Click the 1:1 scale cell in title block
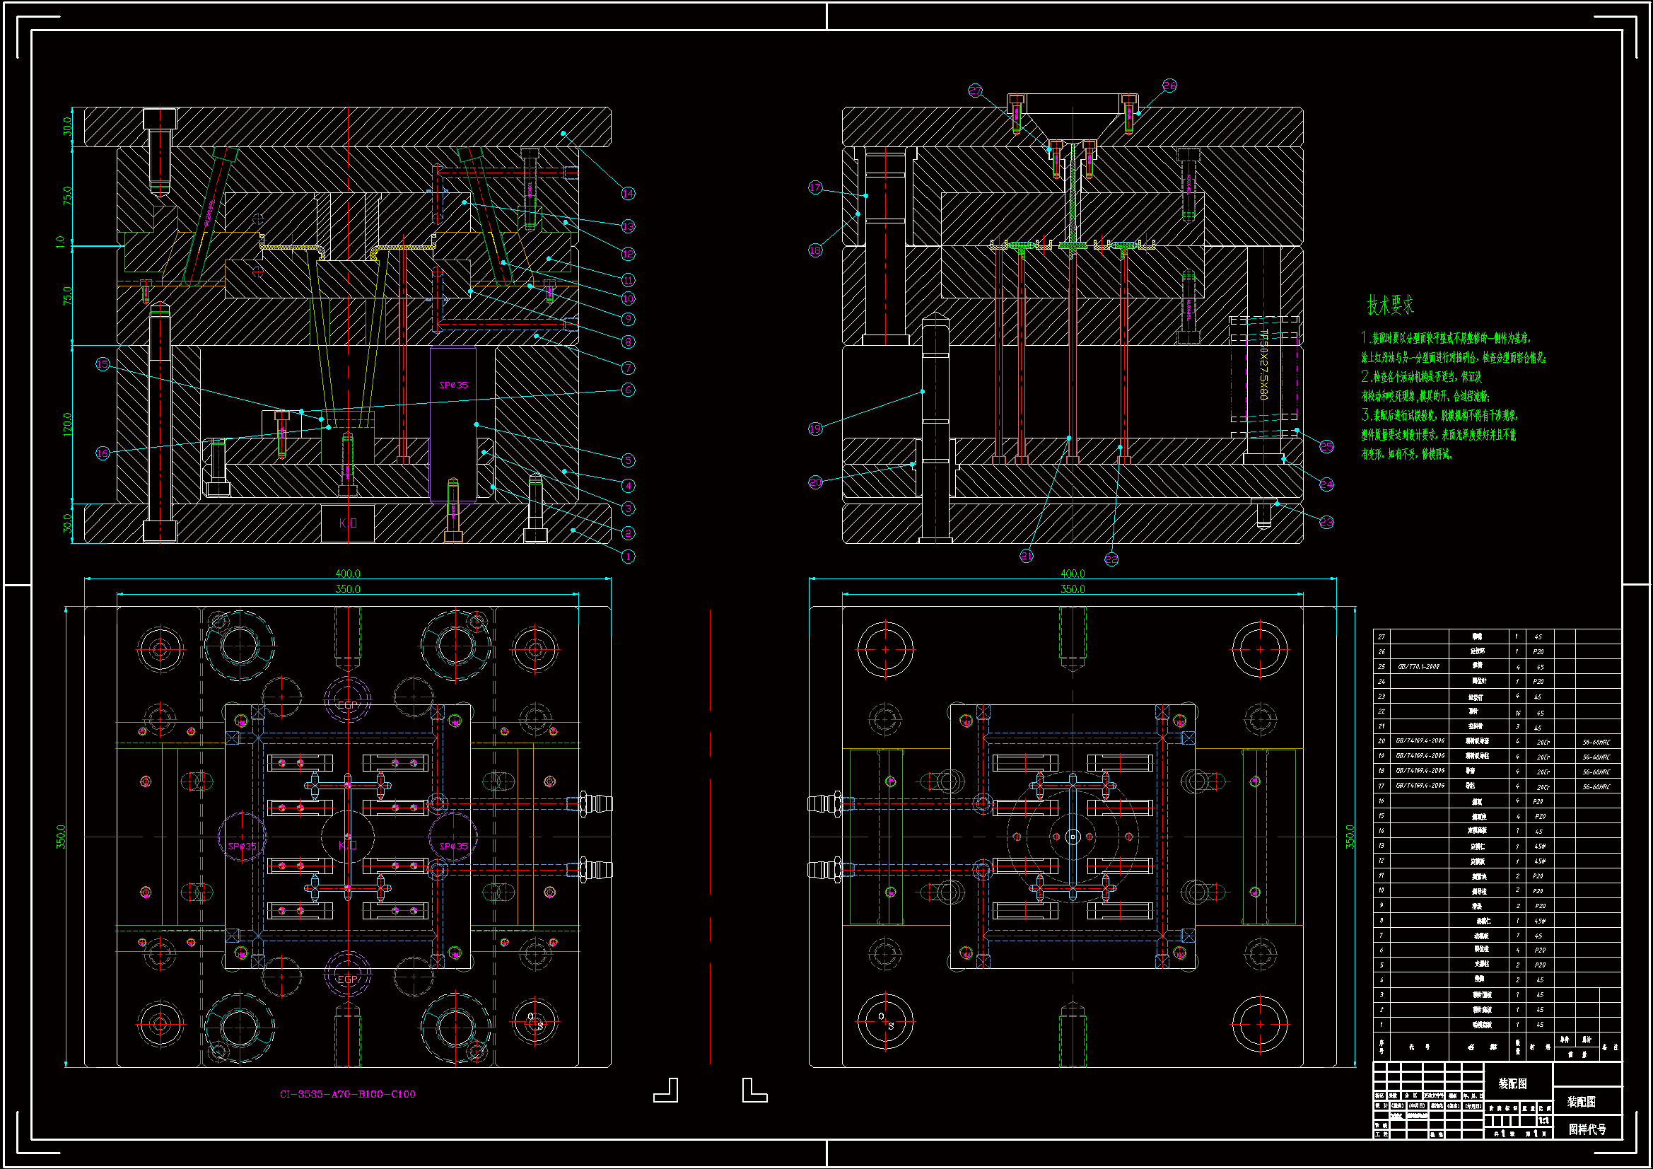 1543,1121
